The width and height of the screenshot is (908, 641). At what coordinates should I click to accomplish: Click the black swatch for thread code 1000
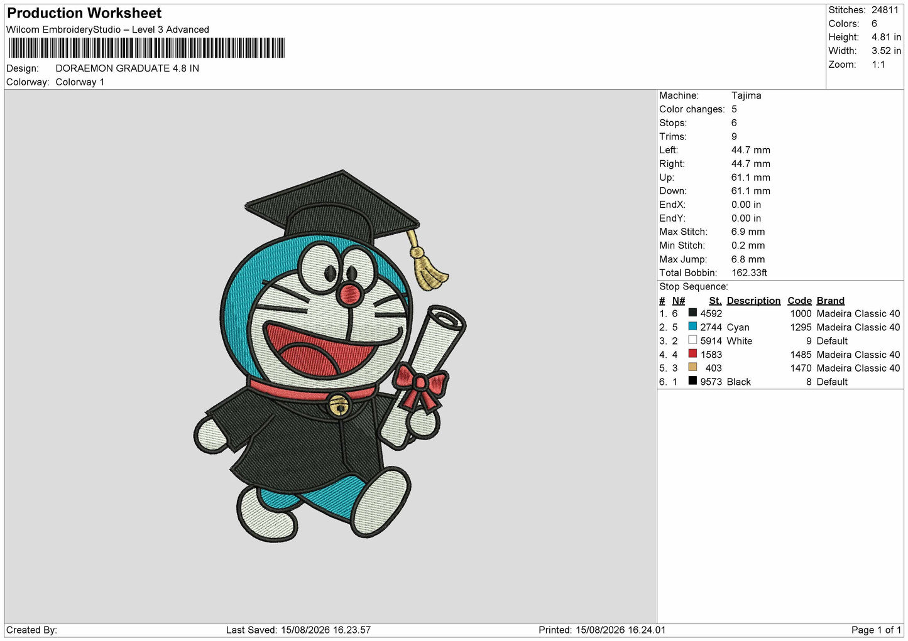(692, 313)
